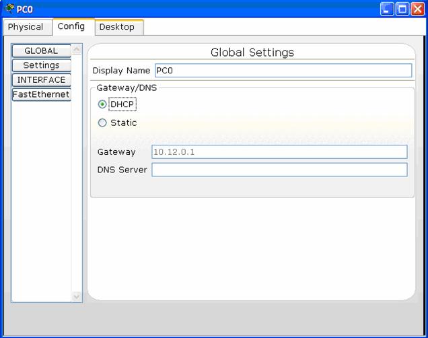This screenshot has height=338, width=428.
Task: Maximize the PC0 window
Action: (x=402, y=9)
